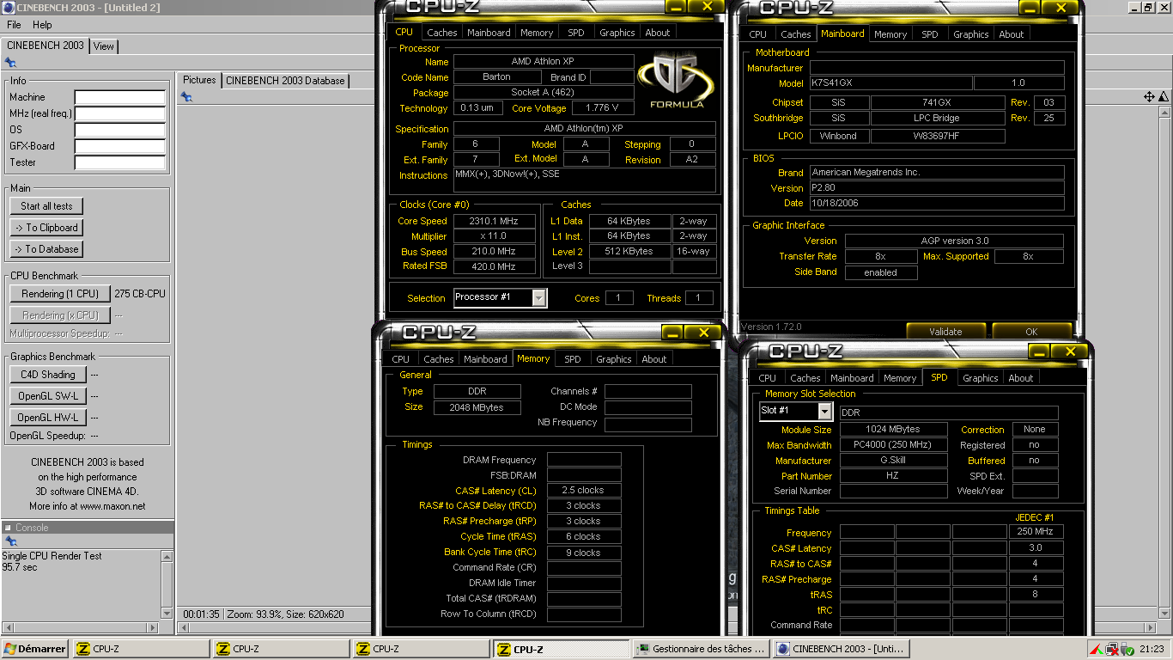Screen dimensions: 1173x660
Task: Click the -> To Database button
Action: pos(46,249)
